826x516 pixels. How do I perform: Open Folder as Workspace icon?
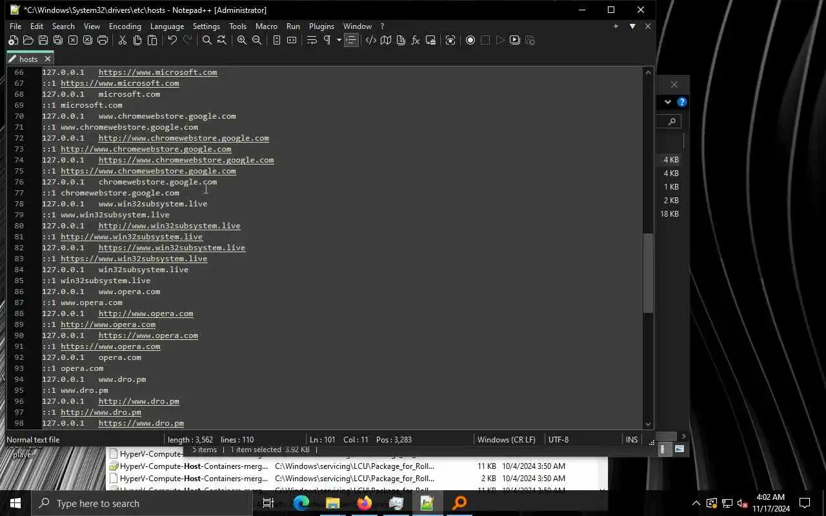tap(430, 40)
